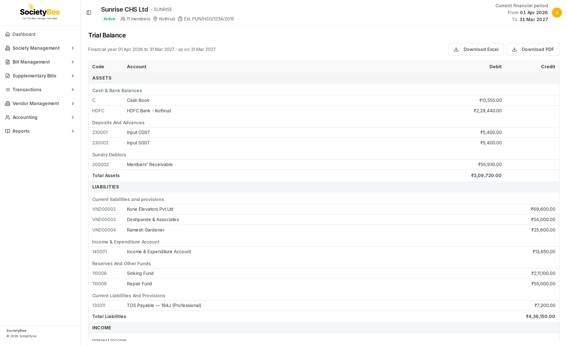Click Kone Elevators Pvt Ltd row
This screenshot has width=567, height=346.
click(x=324, y=209)
